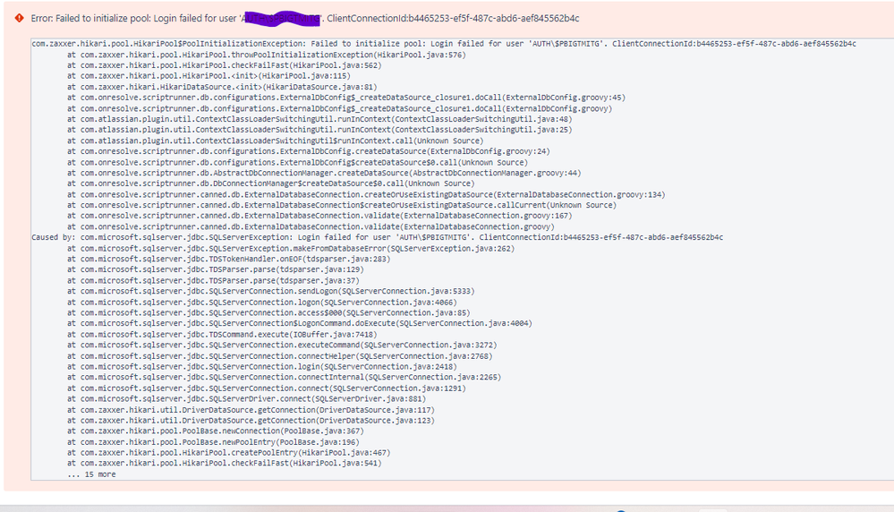Click the line getConnection(DriverDataSource.java:123)
The height and width of the screenshot is (512, 894).
[x=251, y=420]
